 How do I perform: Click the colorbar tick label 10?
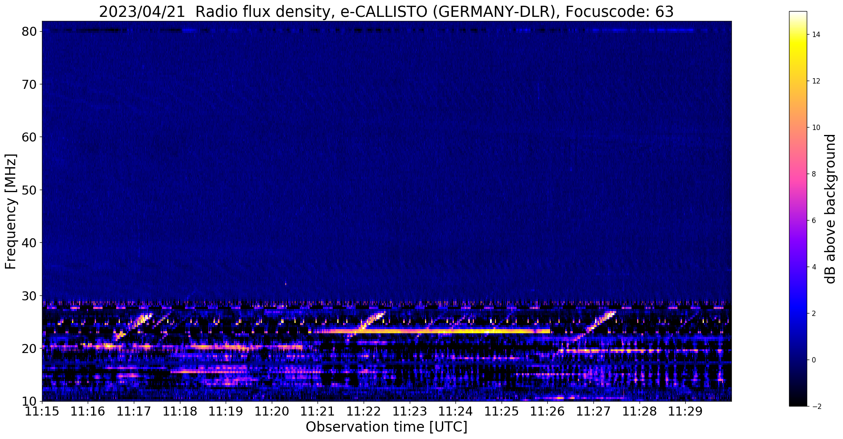[x=815, y=128]
